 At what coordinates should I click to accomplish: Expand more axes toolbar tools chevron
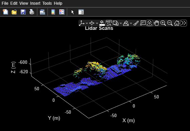[184, 23]
